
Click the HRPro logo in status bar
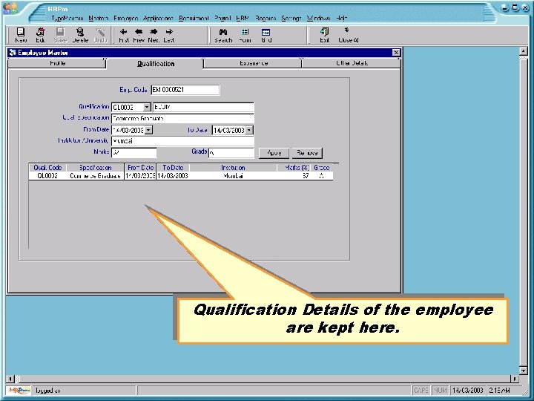tap(19, 391)
